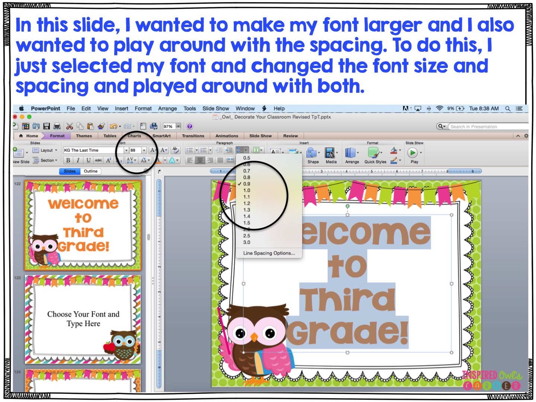Click the Arrange objects icon
Screen dimensions: 536x402
click(352, 153)
